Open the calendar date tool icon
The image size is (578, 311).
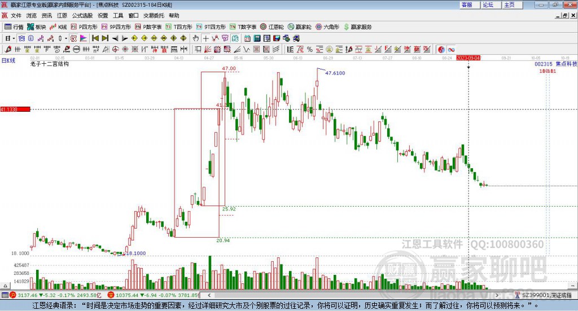247,38
